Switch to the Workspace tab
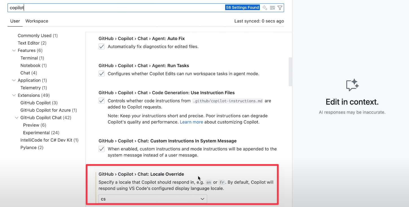Viewport: 409px width, 207px height. coord(37,21)
